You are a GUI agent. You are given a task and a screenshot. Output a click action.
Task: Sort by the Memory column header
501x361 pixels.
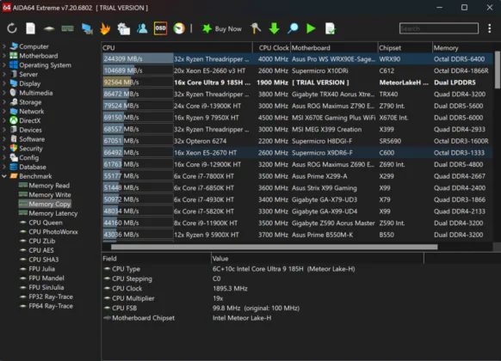pyautogui.click(x=462, y=48)
